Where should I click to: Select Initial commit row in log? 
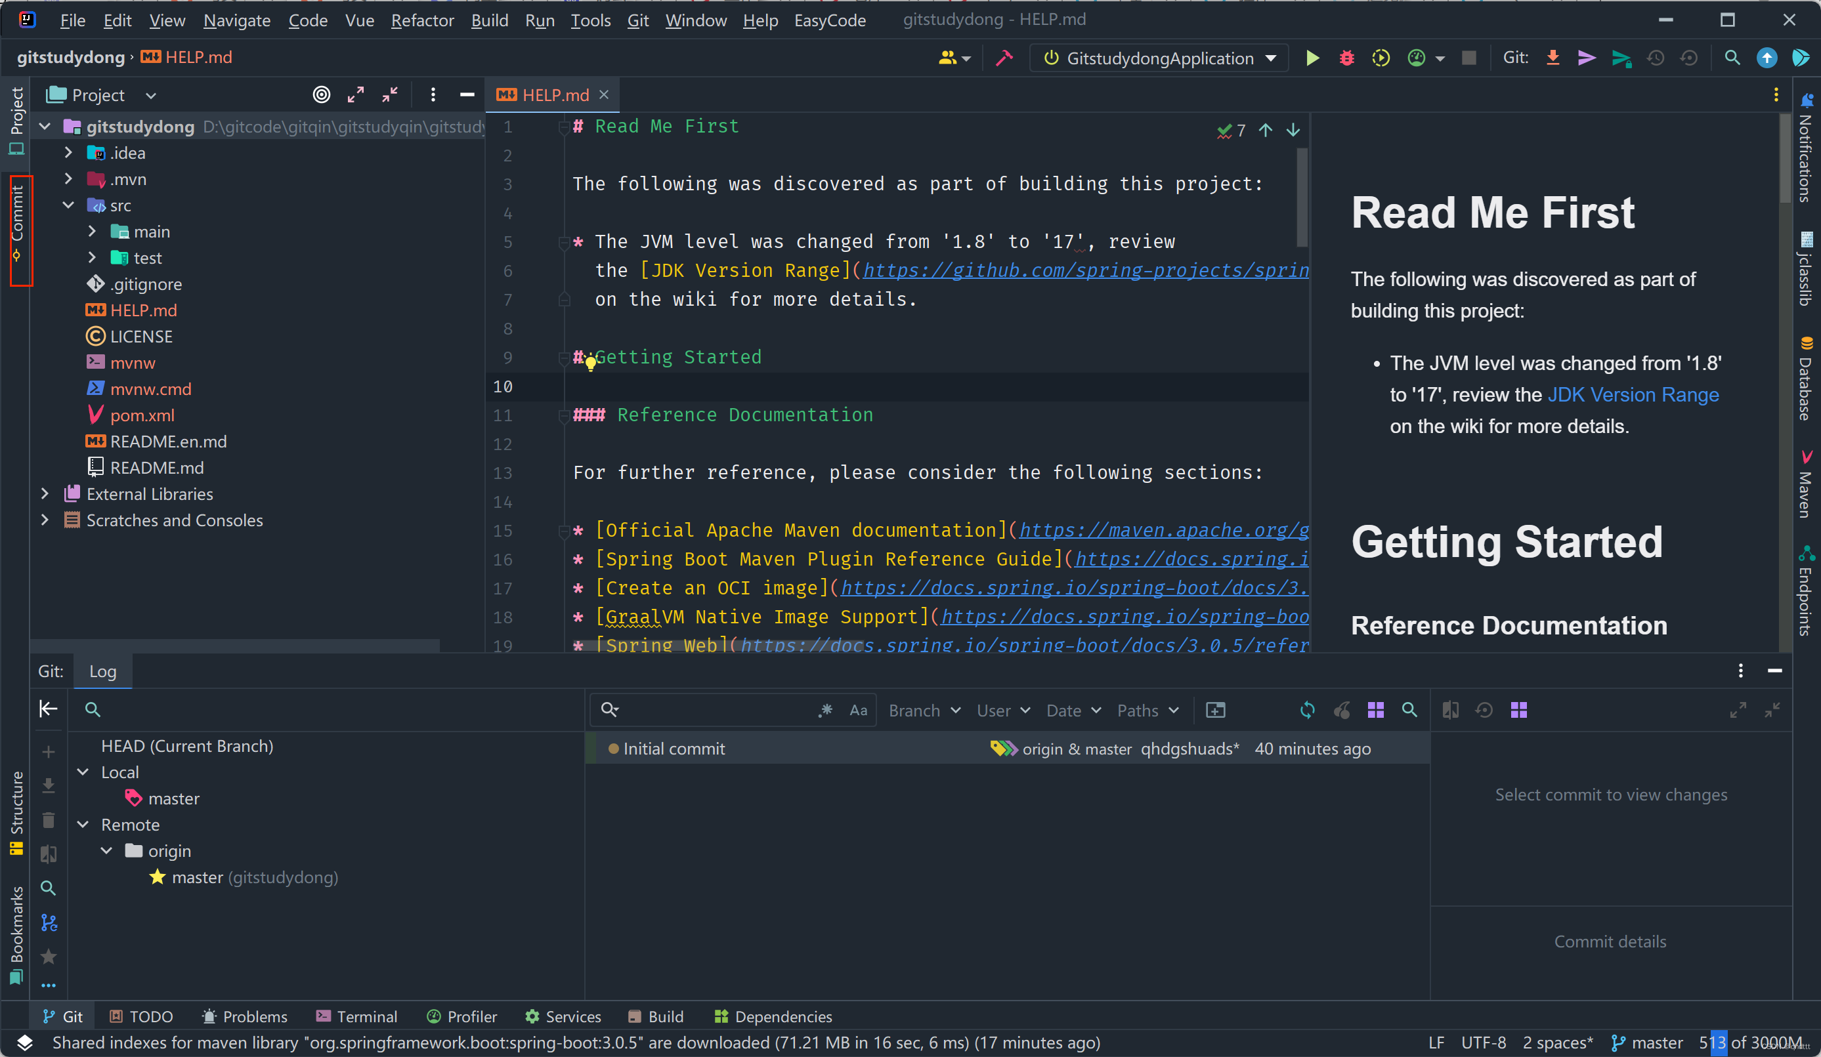[x=1006, y=749]
